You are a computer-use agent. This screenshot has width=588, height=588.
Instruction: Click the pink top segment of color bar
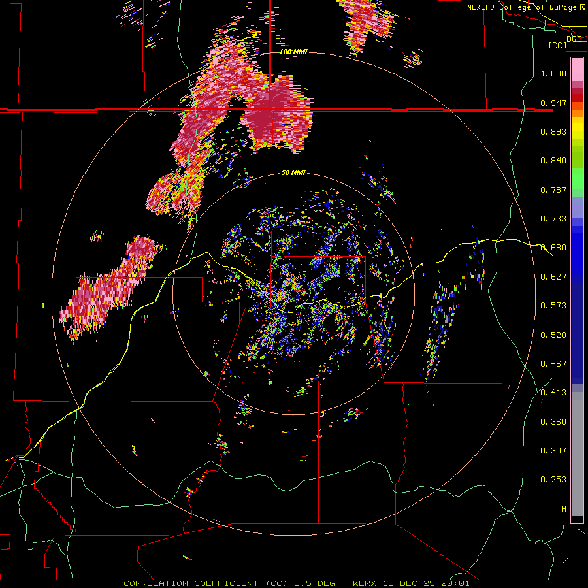(577, 70)
